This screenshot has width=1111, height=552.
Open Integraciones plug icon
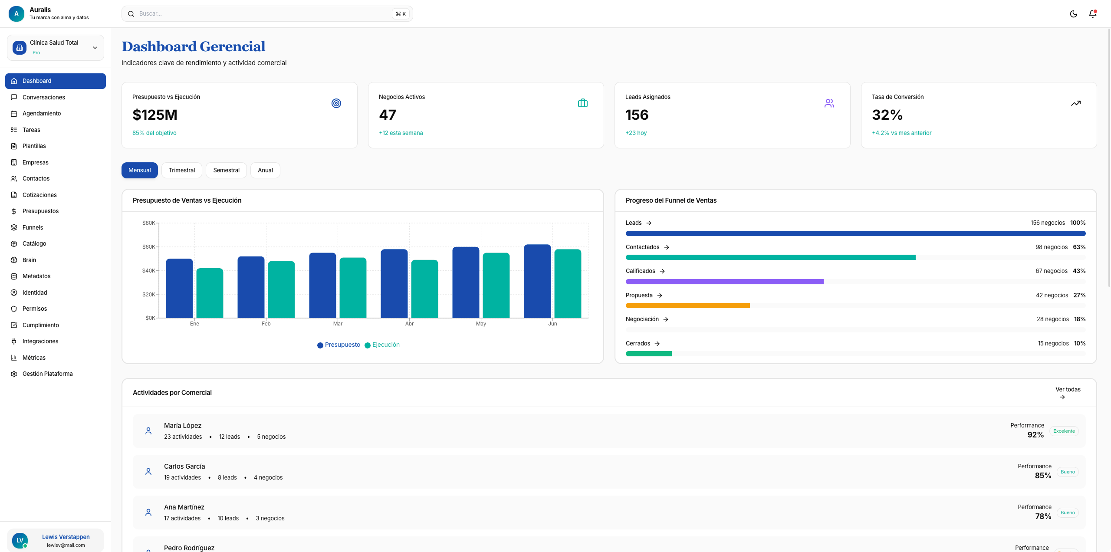pyautogui.click(x=14, y=342)
